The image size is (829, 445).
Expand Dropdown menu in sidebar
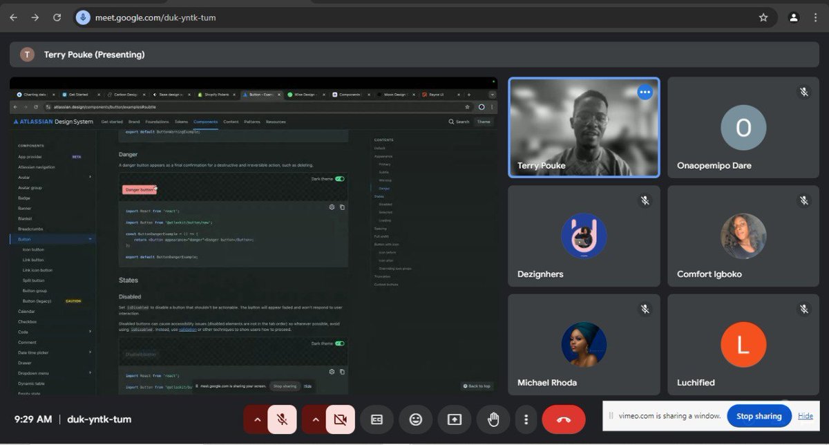click(90, 373)
